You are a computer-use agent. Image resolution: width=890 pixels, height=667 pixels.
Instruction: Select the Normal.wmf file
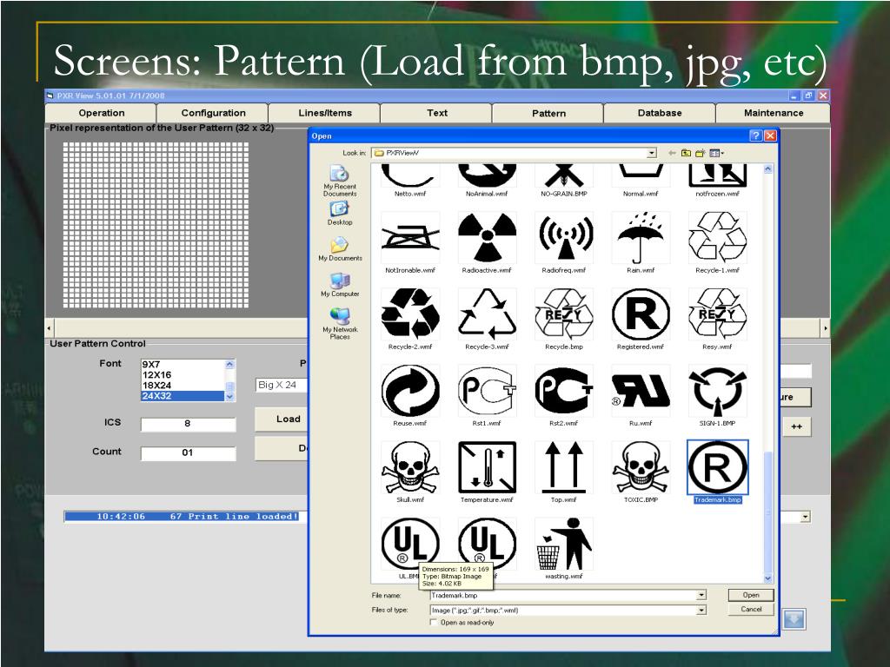click(641, 181)
